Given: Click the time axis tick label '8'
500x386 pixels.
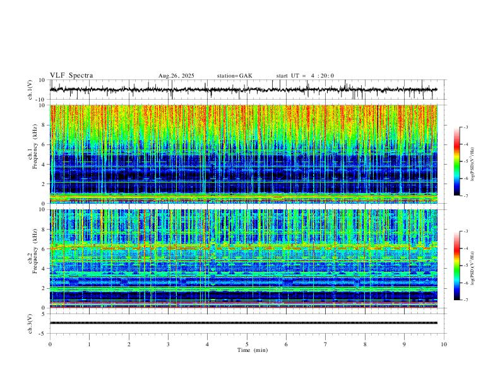Looking at the screenshot, I should point(365,344).
